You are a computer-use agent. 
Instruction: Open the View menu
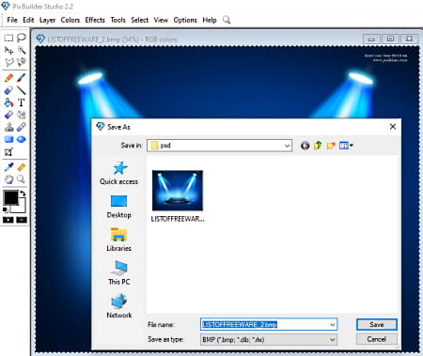(161, 20)
